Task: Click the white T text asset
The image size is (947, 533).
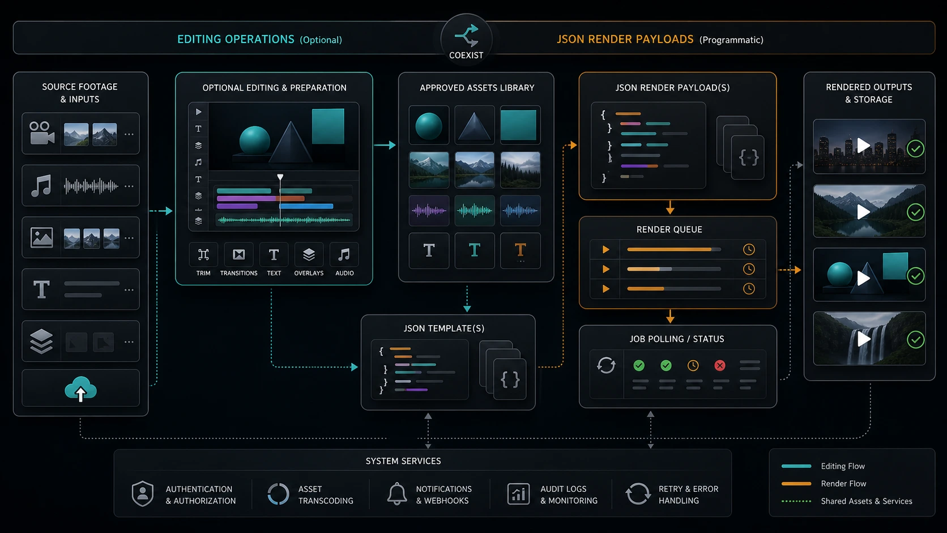Action: point(429,250)
